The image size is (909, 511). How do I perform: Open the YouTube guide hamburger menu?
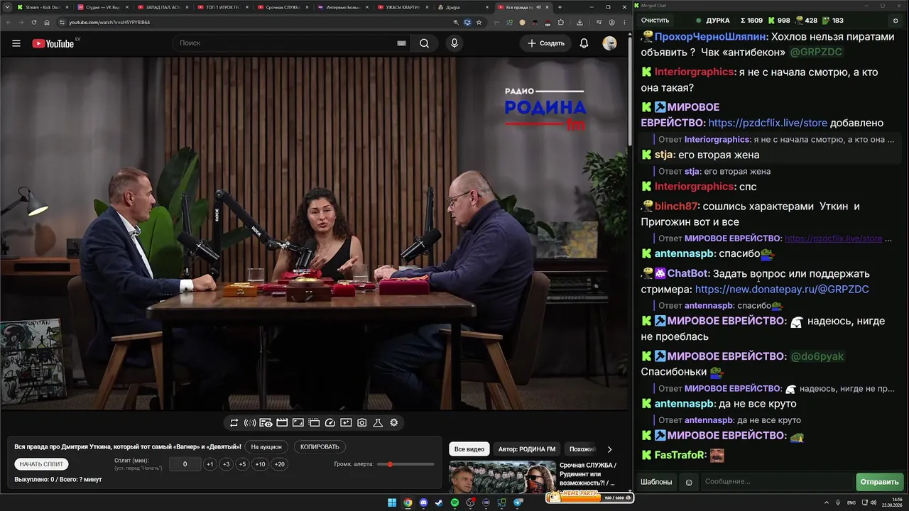(x=16, y=43)
